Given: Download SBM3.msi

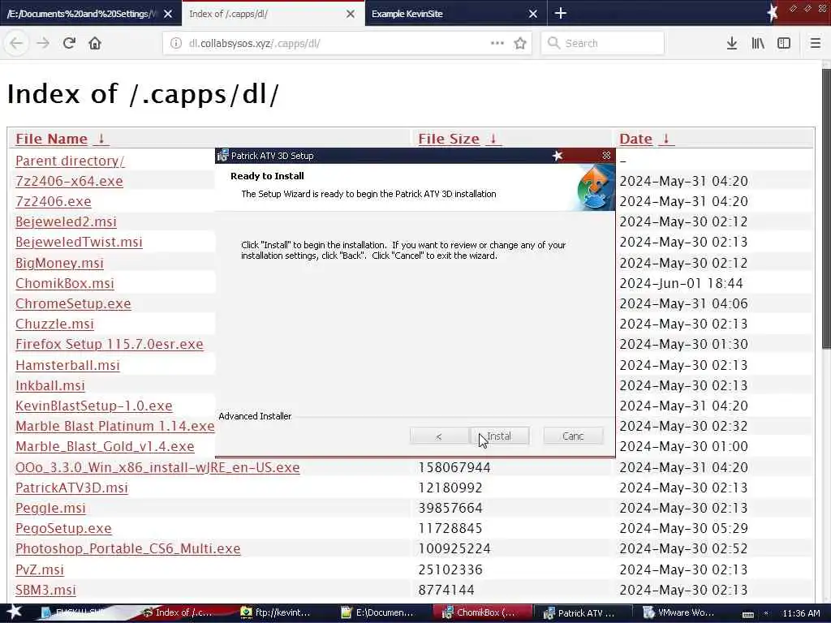Looking at the screenshot, I should (x=45, y=591).
